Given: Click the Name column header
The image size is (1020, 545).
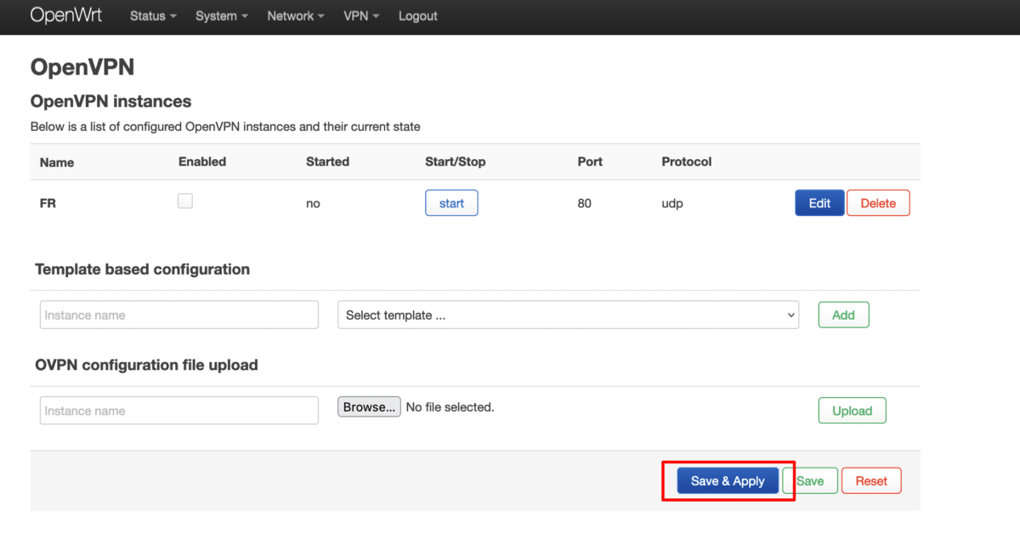Looking at the screenshot, I should click(57, 162).
